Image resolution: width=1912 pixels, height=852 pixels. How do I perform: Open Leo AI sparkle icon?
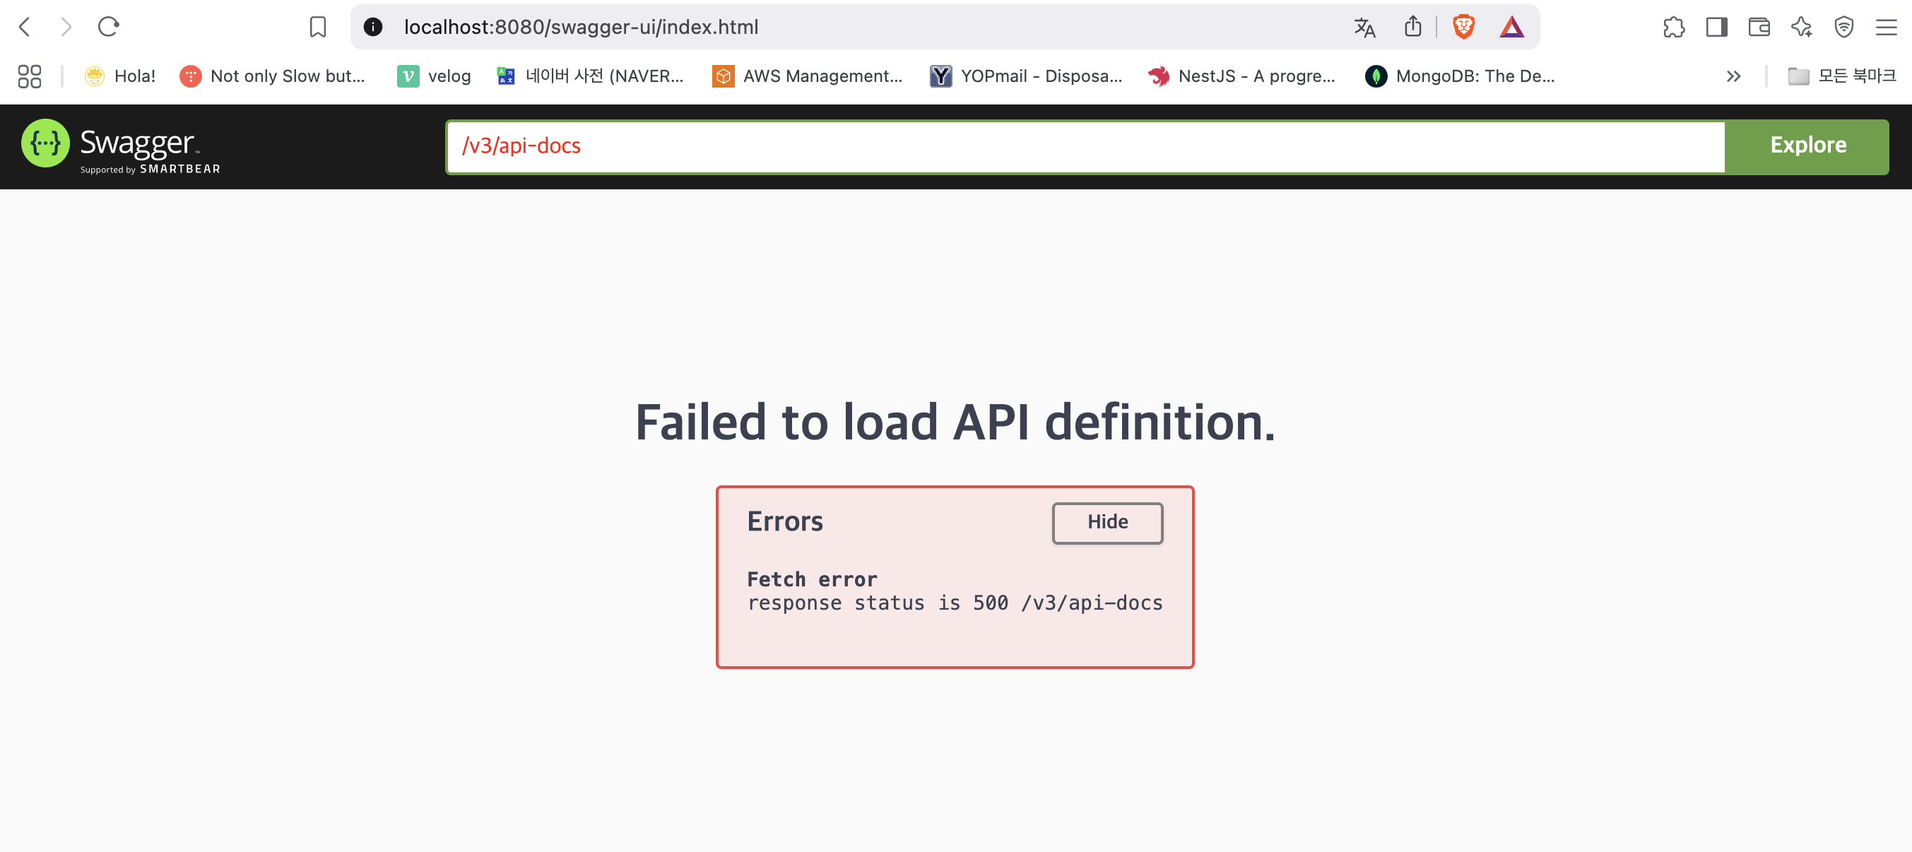click(1801, 28)
